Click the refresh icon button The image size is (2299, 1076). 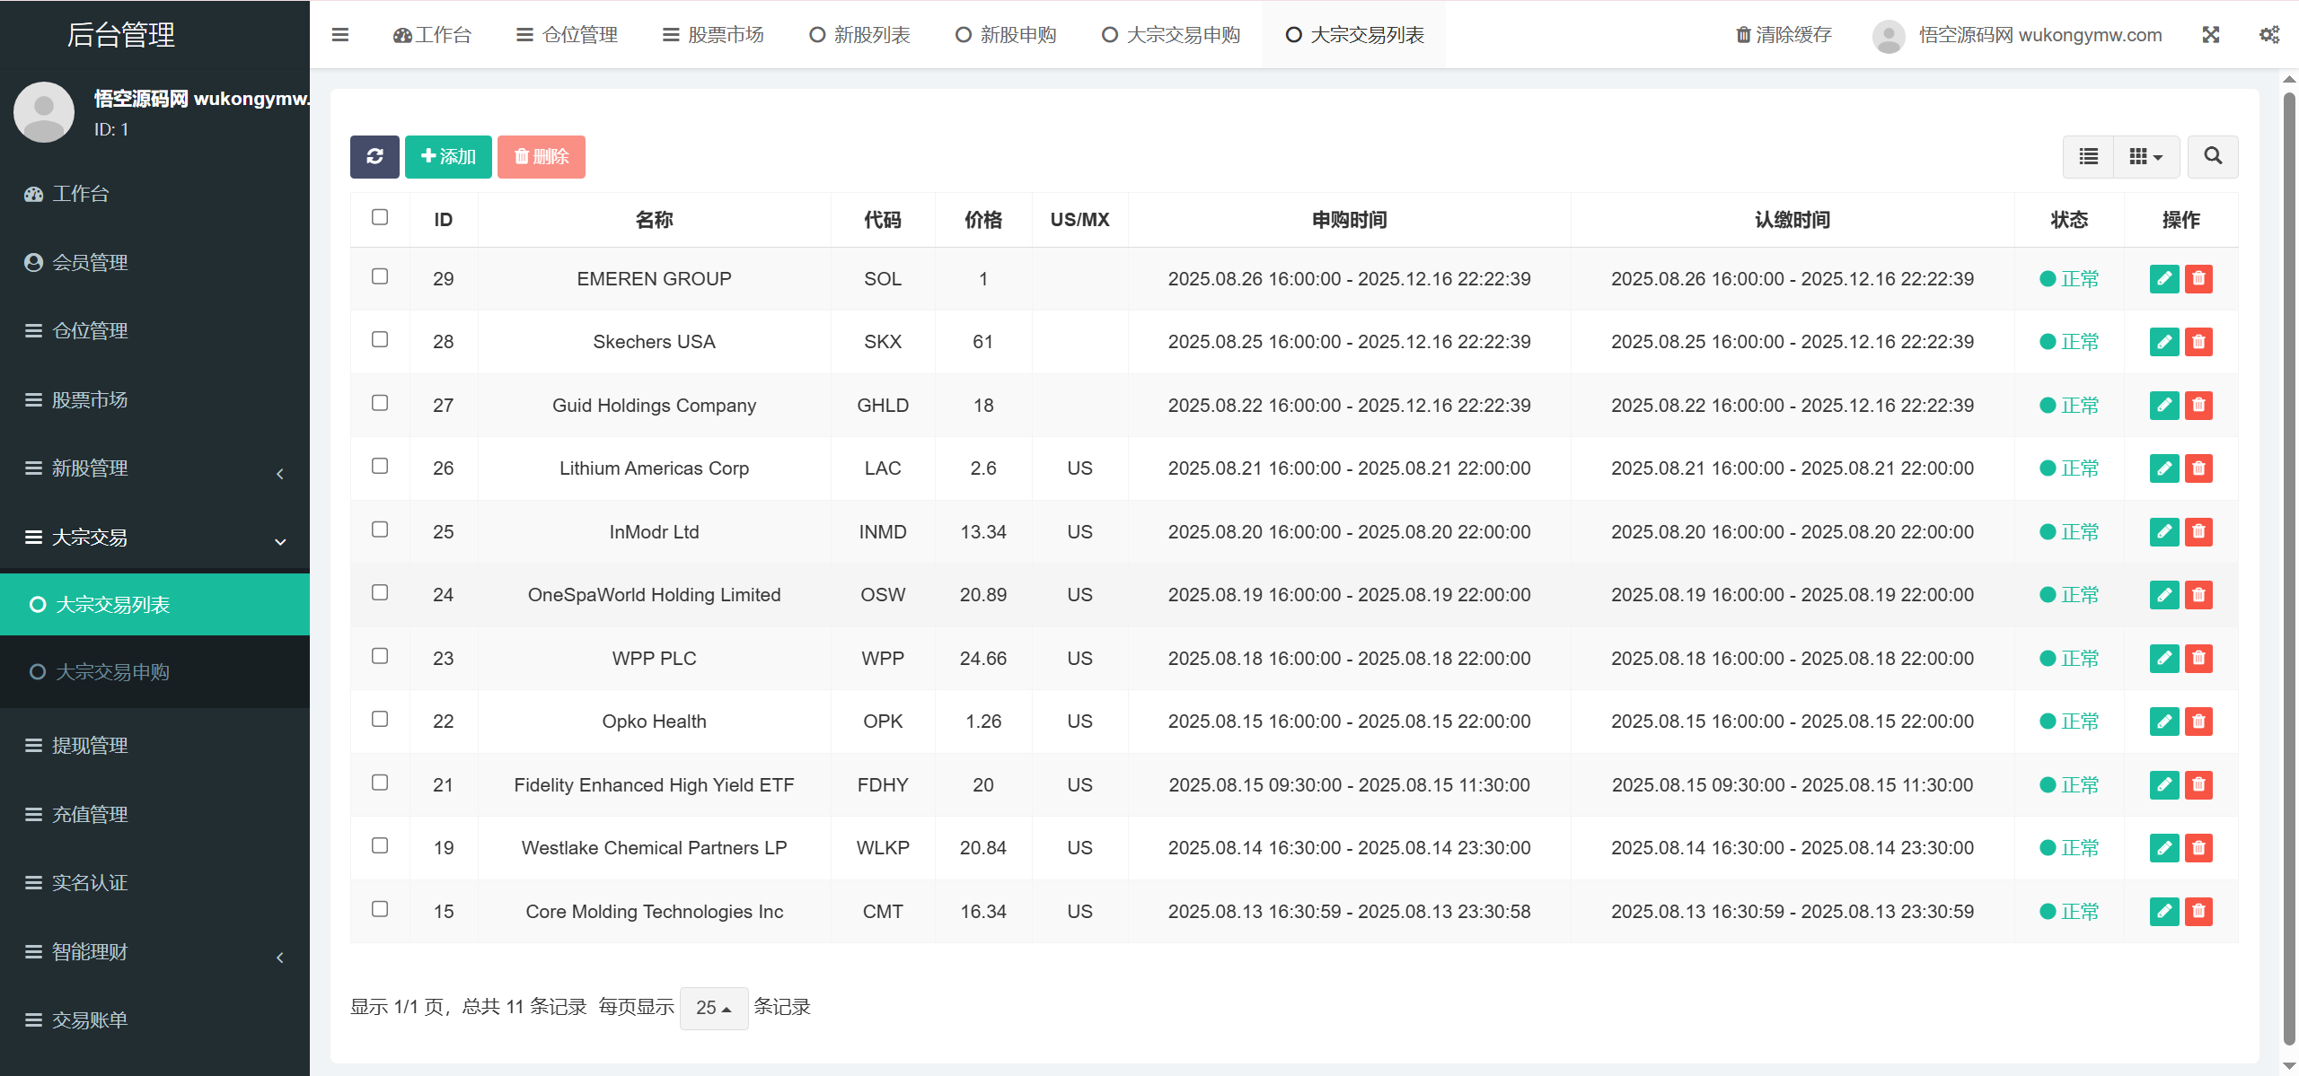tap(374, 156)
